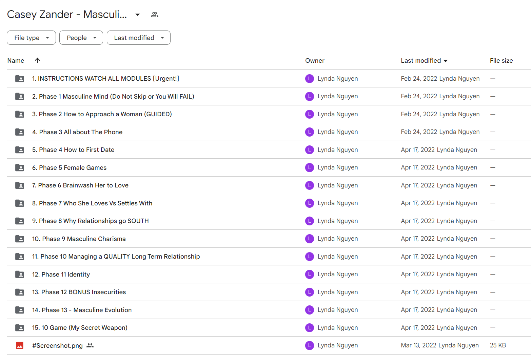Viewport: 531px width, 363px height.
Task: Select '3. Phase 2 How to Approach a Woman (GUIDED)'
Action: pos(102,114)
